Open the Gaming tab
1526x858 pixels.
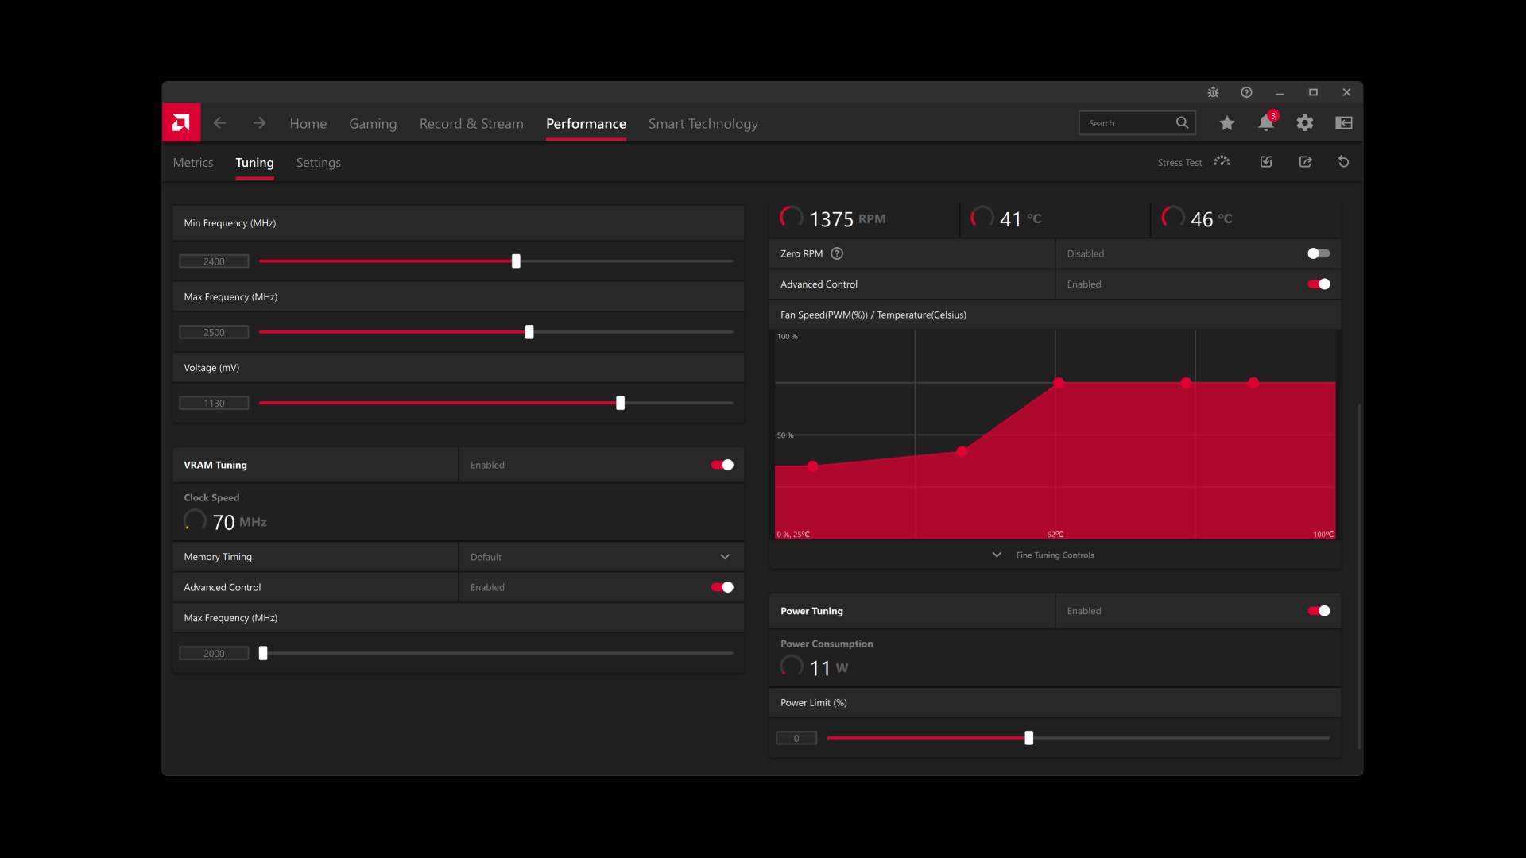coord(373,124)
